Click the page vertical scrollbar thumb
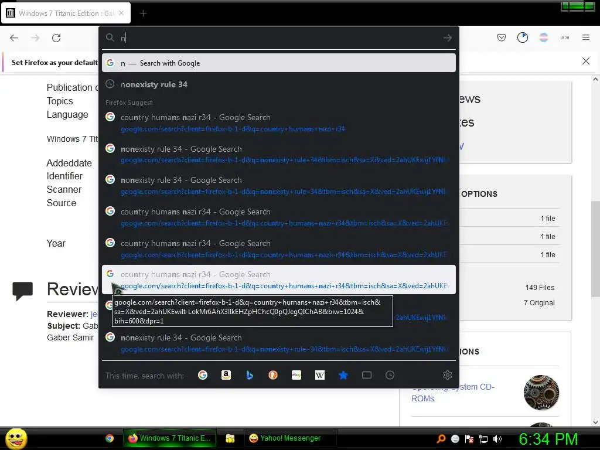The width and height of the screenshot is (600, 450). [x=595, y=248]
